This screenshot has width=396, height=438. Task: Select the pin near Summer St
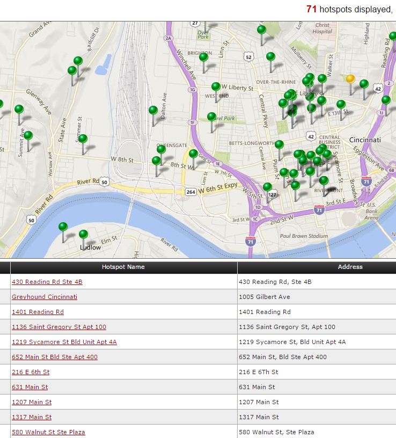click(83, 139)
